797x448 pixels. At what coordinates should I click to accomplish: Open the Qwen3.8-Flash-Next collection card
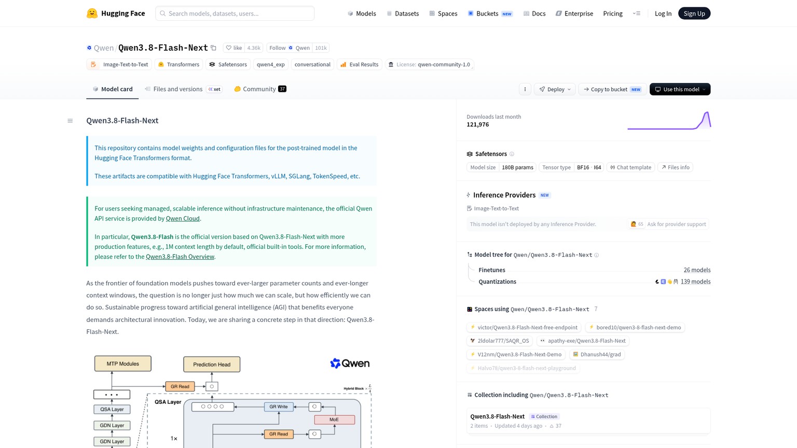(588, 421)
